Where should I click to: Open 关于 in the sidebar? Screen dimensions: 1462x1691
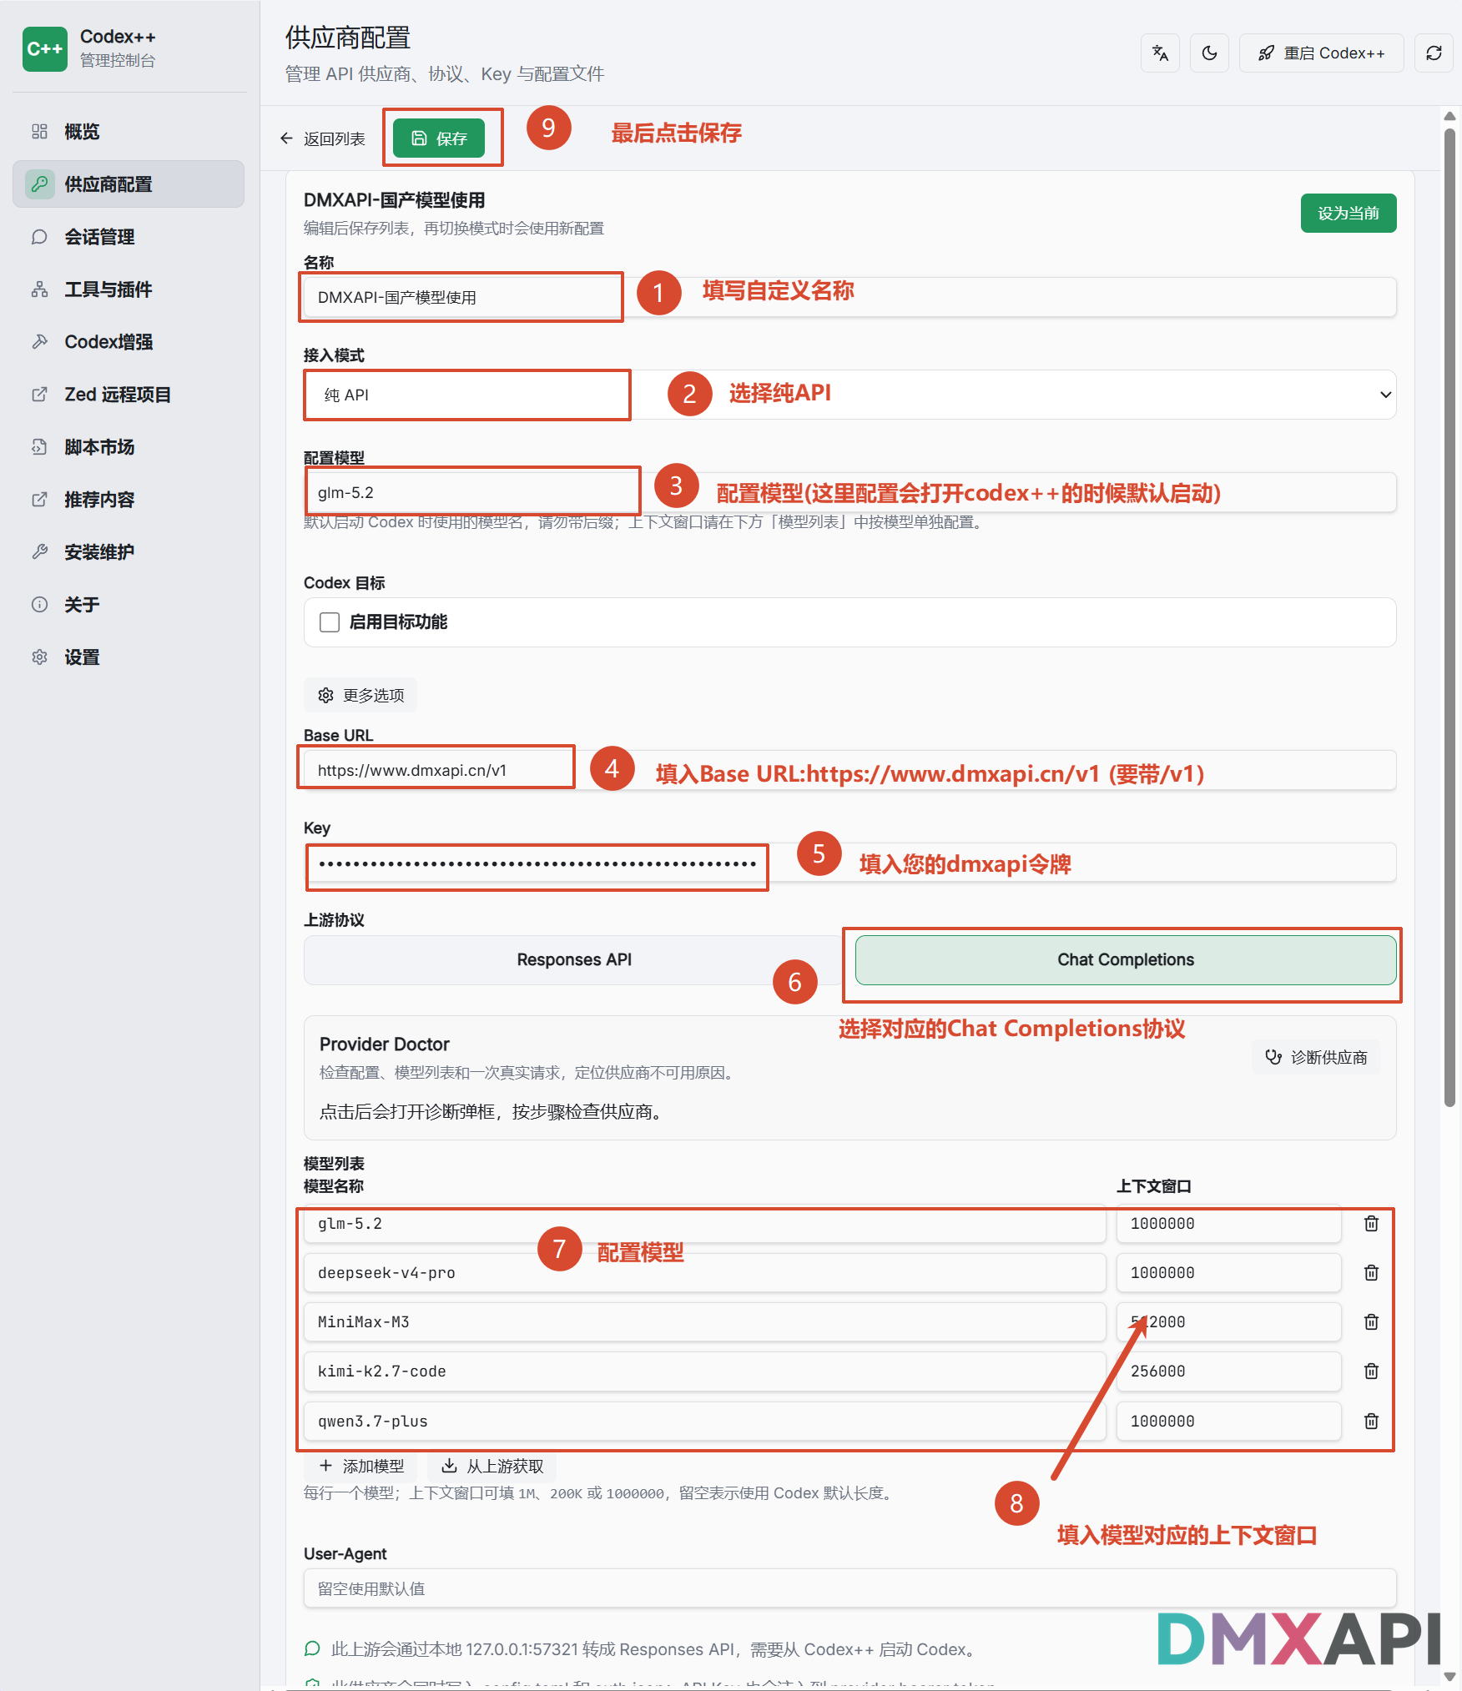pyautogui.click(x=129, y=605)
